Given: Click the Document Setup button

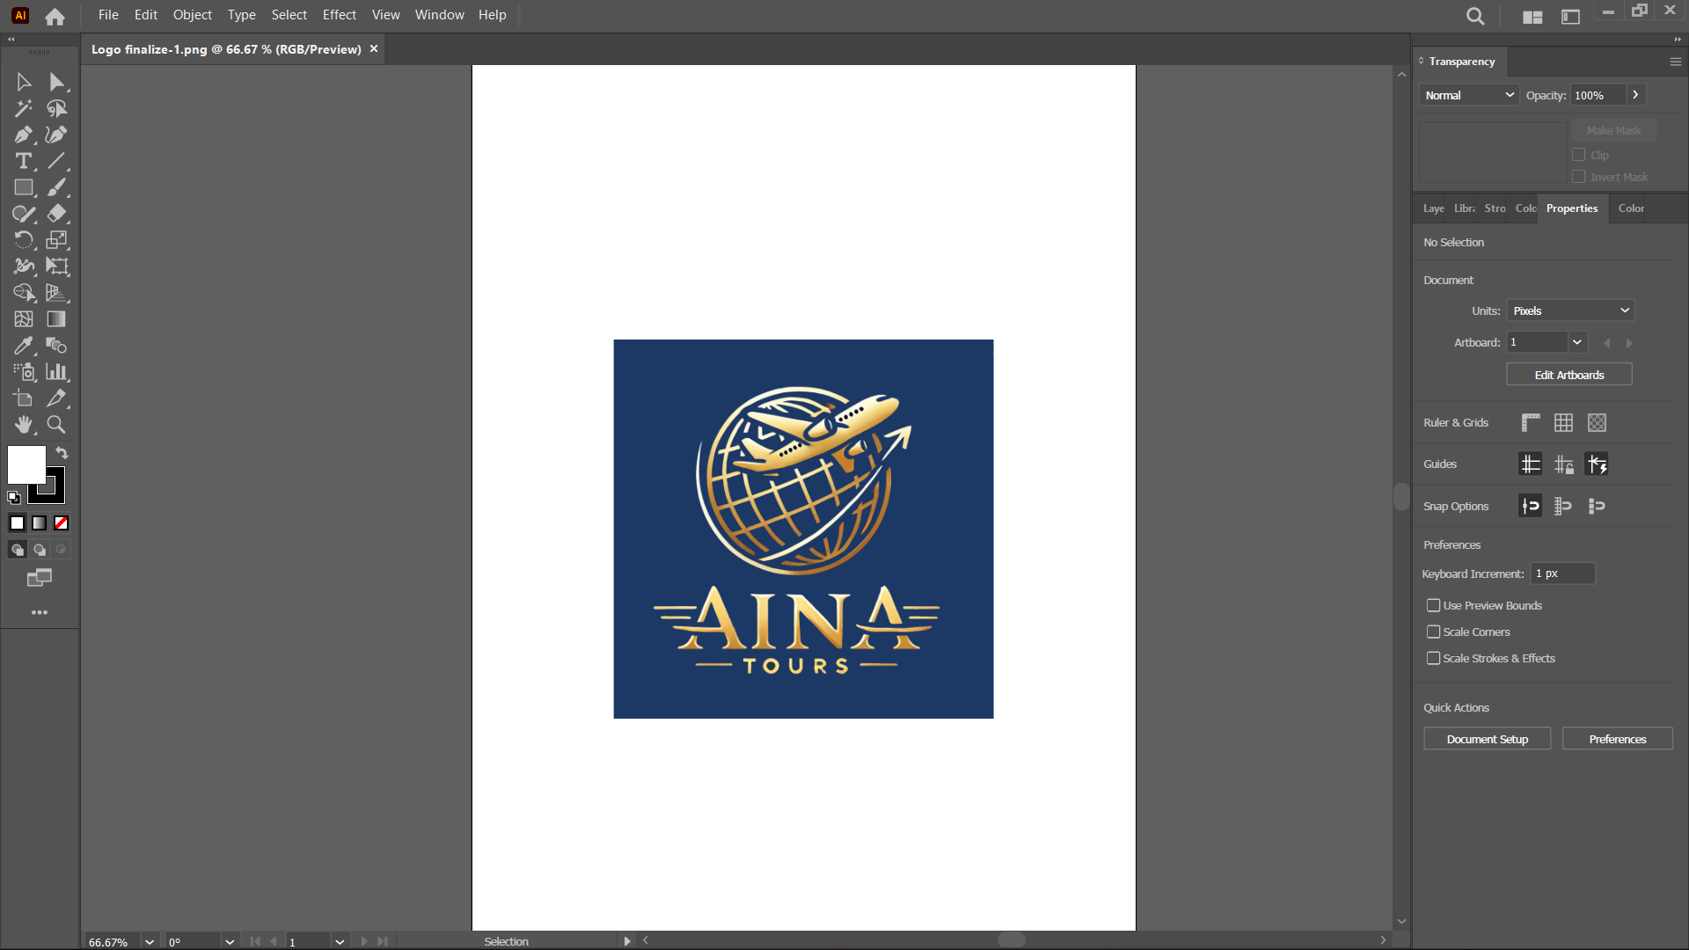Looking at the screenshot, I should point(1487,739).
